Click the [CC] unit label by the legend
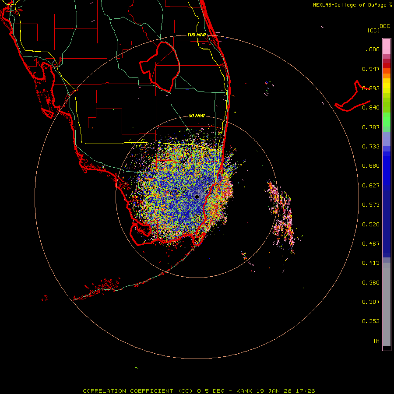The height and width of the screenshot is (394, 394). click(373, 30)
